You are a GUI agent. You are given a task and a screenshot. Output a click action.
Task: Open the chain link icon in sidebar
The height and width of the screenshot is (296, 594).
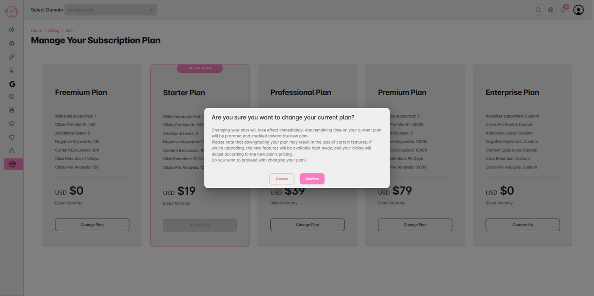tap(12, 57)
